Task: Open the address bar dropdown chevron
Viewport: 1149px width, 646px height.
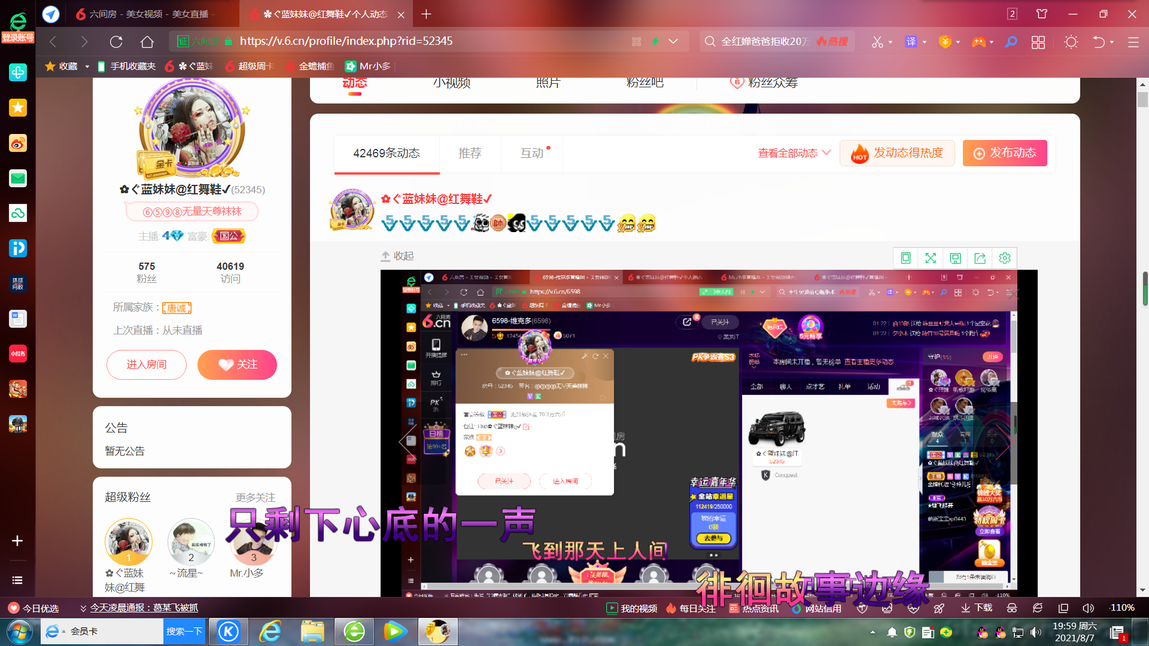Action: click(x=673, y=41)
